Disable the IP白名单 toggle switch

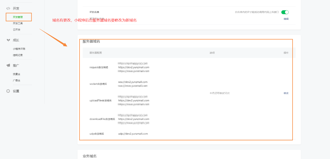(285, 12)
